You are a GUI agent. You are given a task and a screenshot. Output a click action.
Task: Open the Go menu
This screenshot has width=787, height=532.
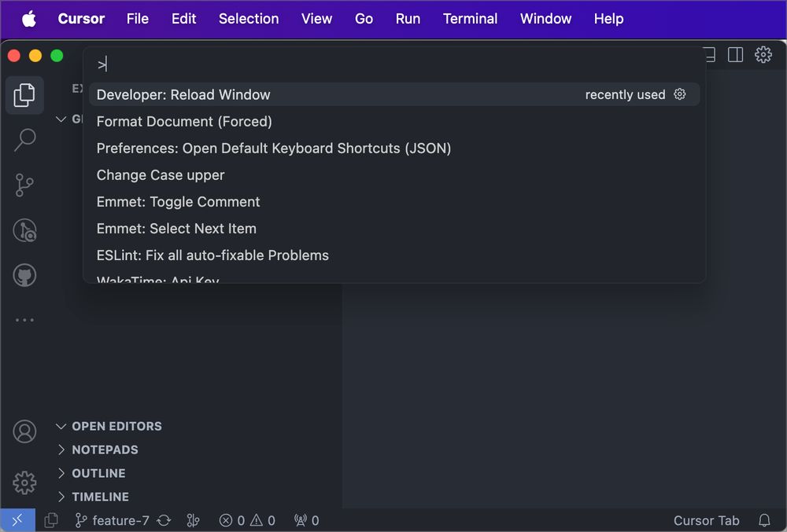click(364, 19)
